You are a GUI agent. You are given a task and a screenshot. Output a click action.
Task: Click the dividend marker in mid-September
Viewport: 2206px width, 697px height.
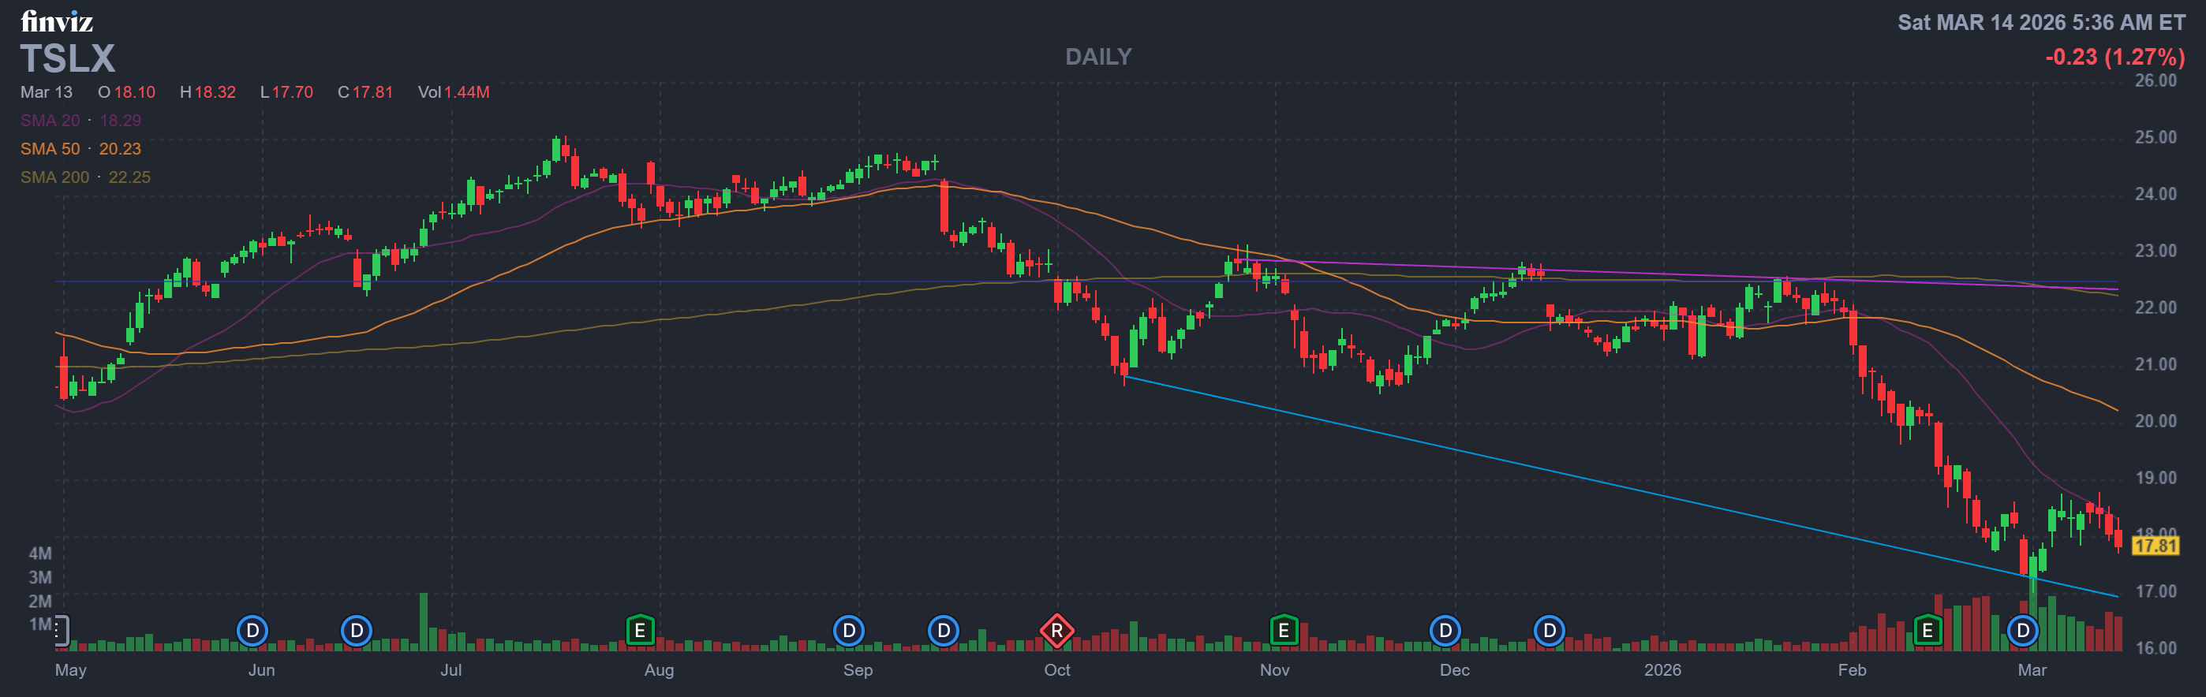943,631
